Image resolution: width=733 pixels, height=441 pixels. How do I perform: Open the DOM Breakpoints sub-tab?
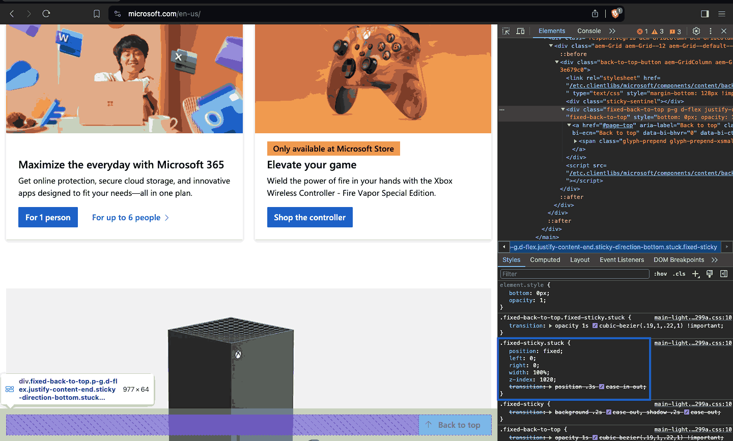coord(679,260)
